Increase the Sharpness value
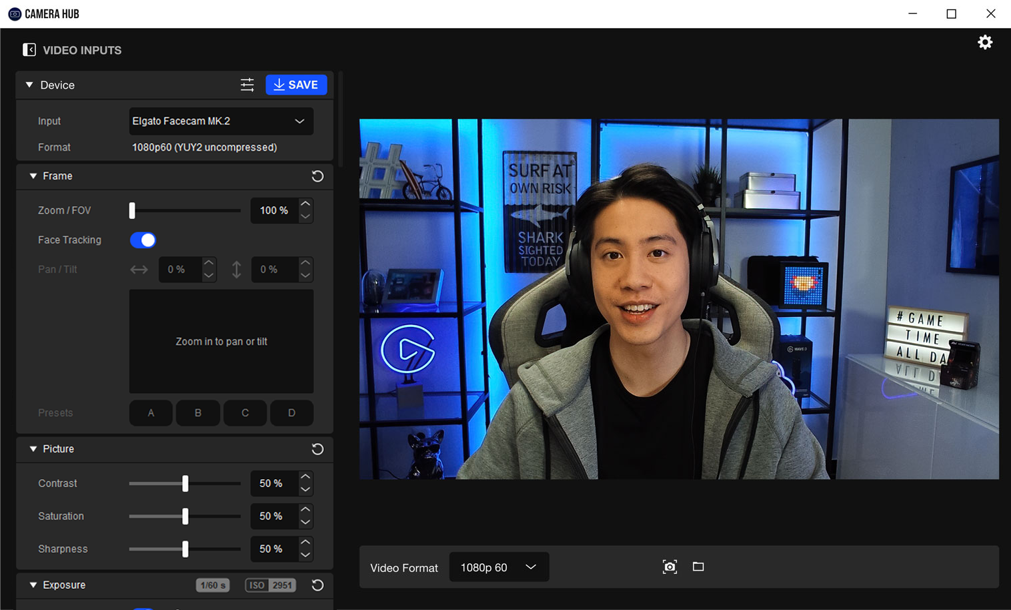Image resolution: width=1011 pixels, height=610 pixels. [x=305, y=543]
